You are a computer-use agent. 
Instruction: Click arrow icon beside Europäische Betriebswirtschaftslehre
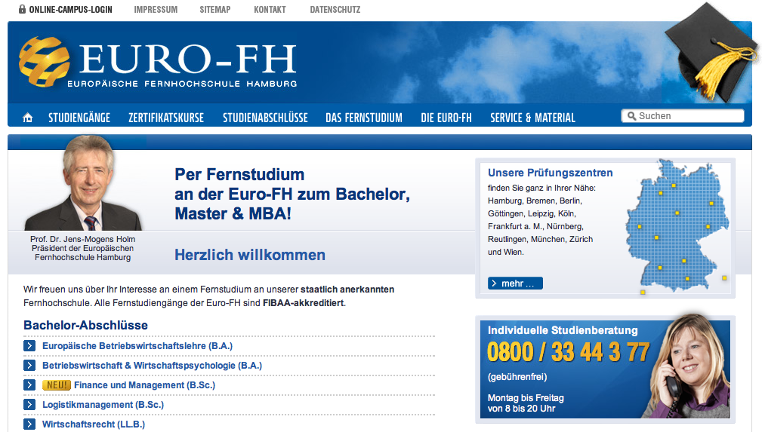pos(29,346)
